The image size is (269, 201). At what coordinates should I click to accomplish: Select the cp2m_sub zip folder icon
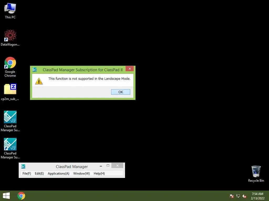point(10,92)
